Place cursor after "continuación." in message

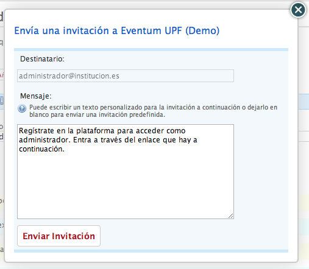[65, 149]
